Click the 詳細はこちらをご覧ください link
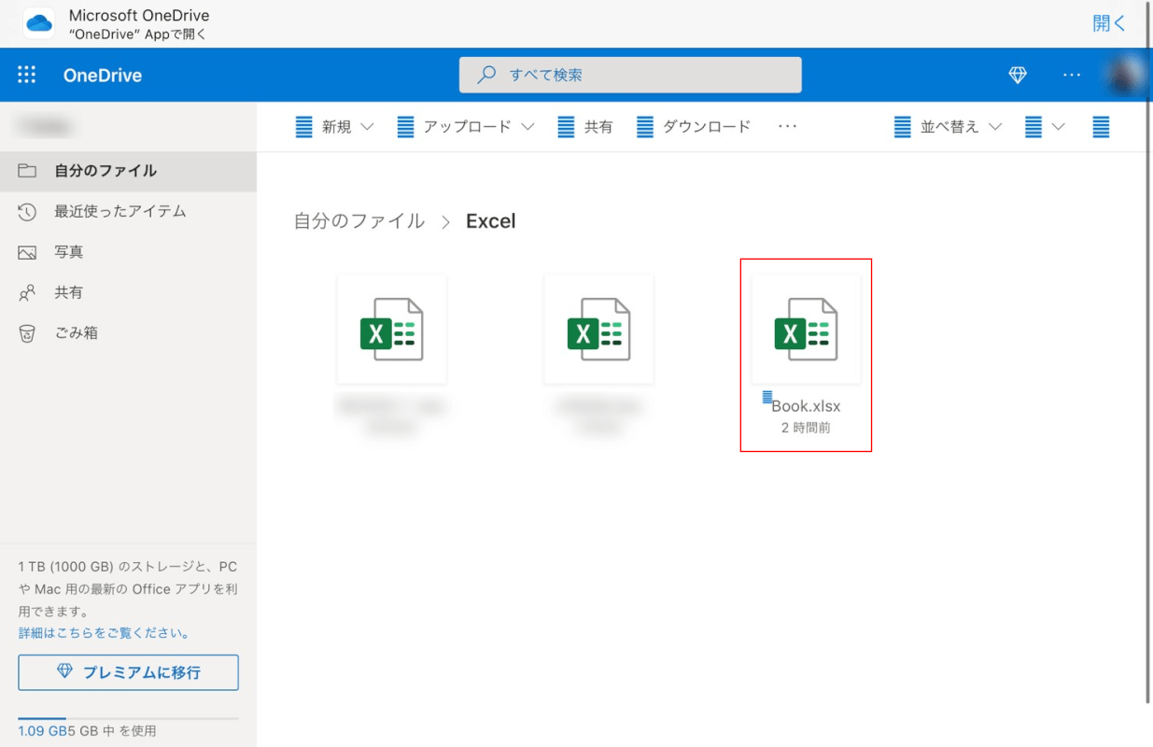This screenshot has width=1153, height=747. (105, 633)
